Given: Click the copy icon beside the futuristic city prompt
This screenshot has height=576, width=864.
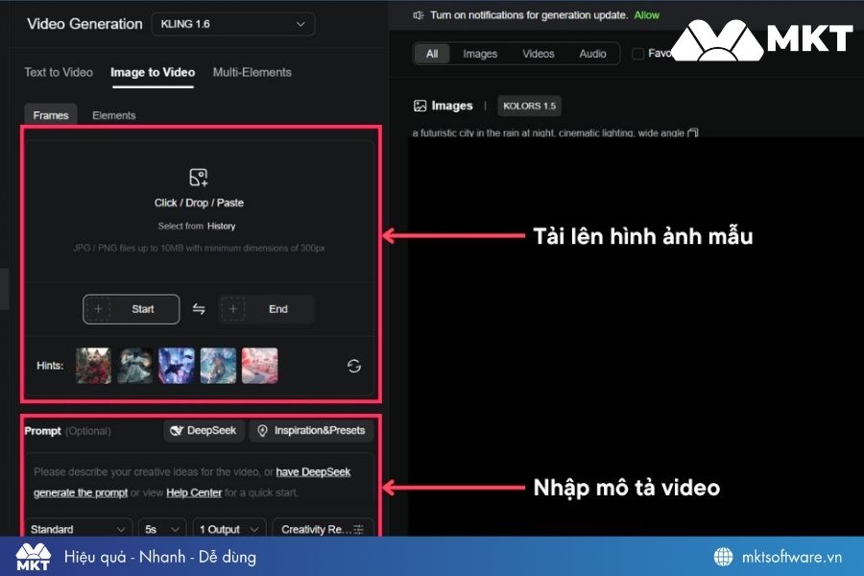Looking at the screenshot, I should 693,133.
